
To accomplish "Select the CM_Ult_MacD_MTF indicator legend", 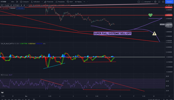I will click(x=7, y=44).
